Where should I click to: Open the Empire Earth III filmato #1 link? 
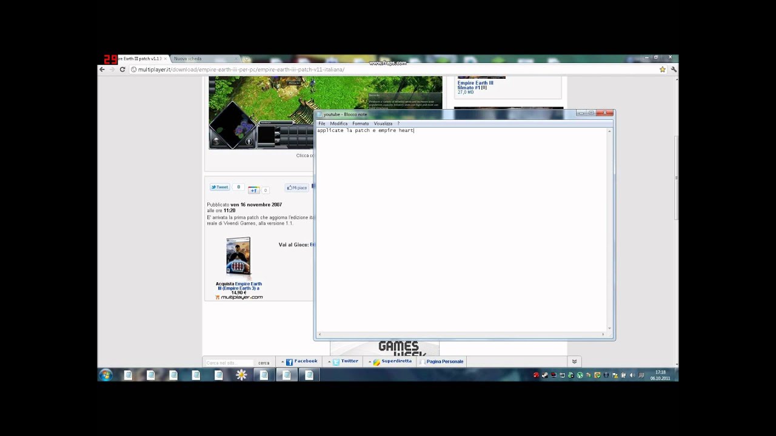(475, 85)
